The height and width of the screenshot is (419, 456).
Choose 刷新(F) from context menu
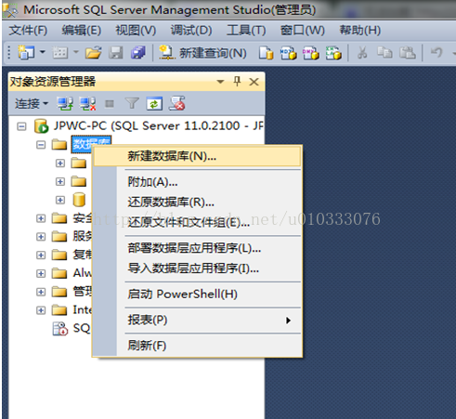197,346
